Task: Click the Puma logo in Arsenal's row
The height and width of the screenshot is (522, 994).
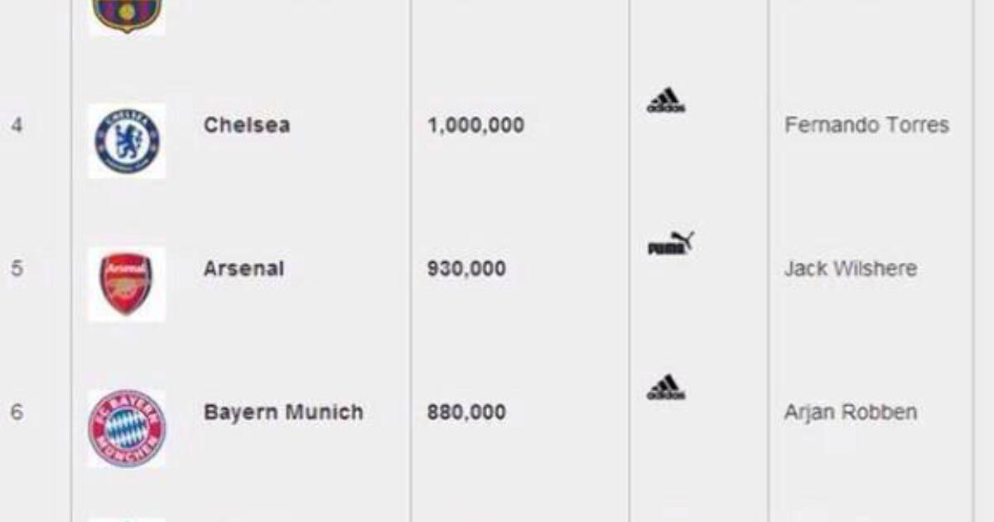Action: (671, 244)
